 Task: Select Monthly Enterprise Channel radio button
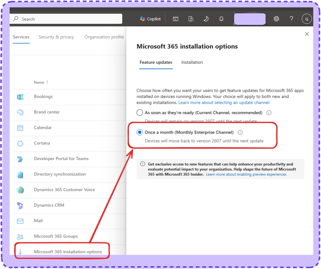coord(140,132)
